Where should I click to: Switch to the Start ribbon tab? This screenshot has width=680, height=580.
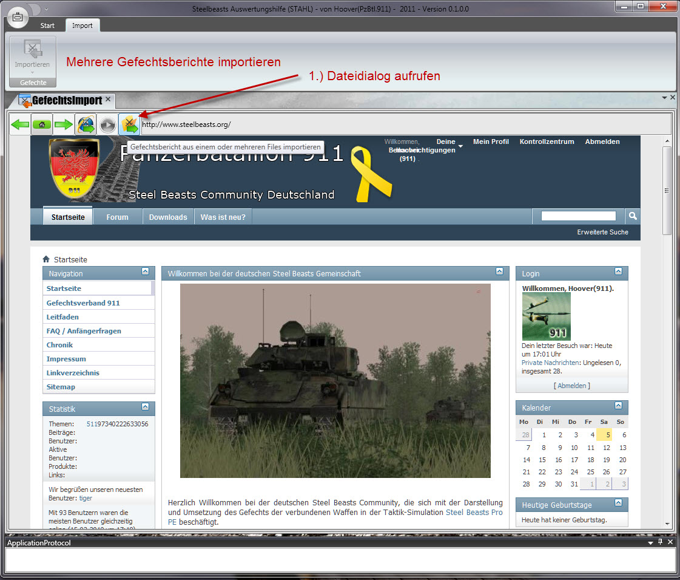47,26
